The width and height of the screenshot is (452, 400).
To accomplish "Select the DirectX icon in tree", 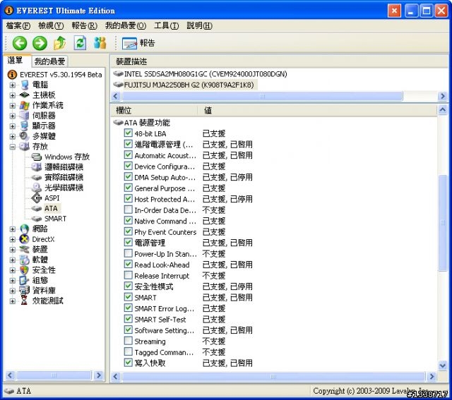I will tap(25, 239).
